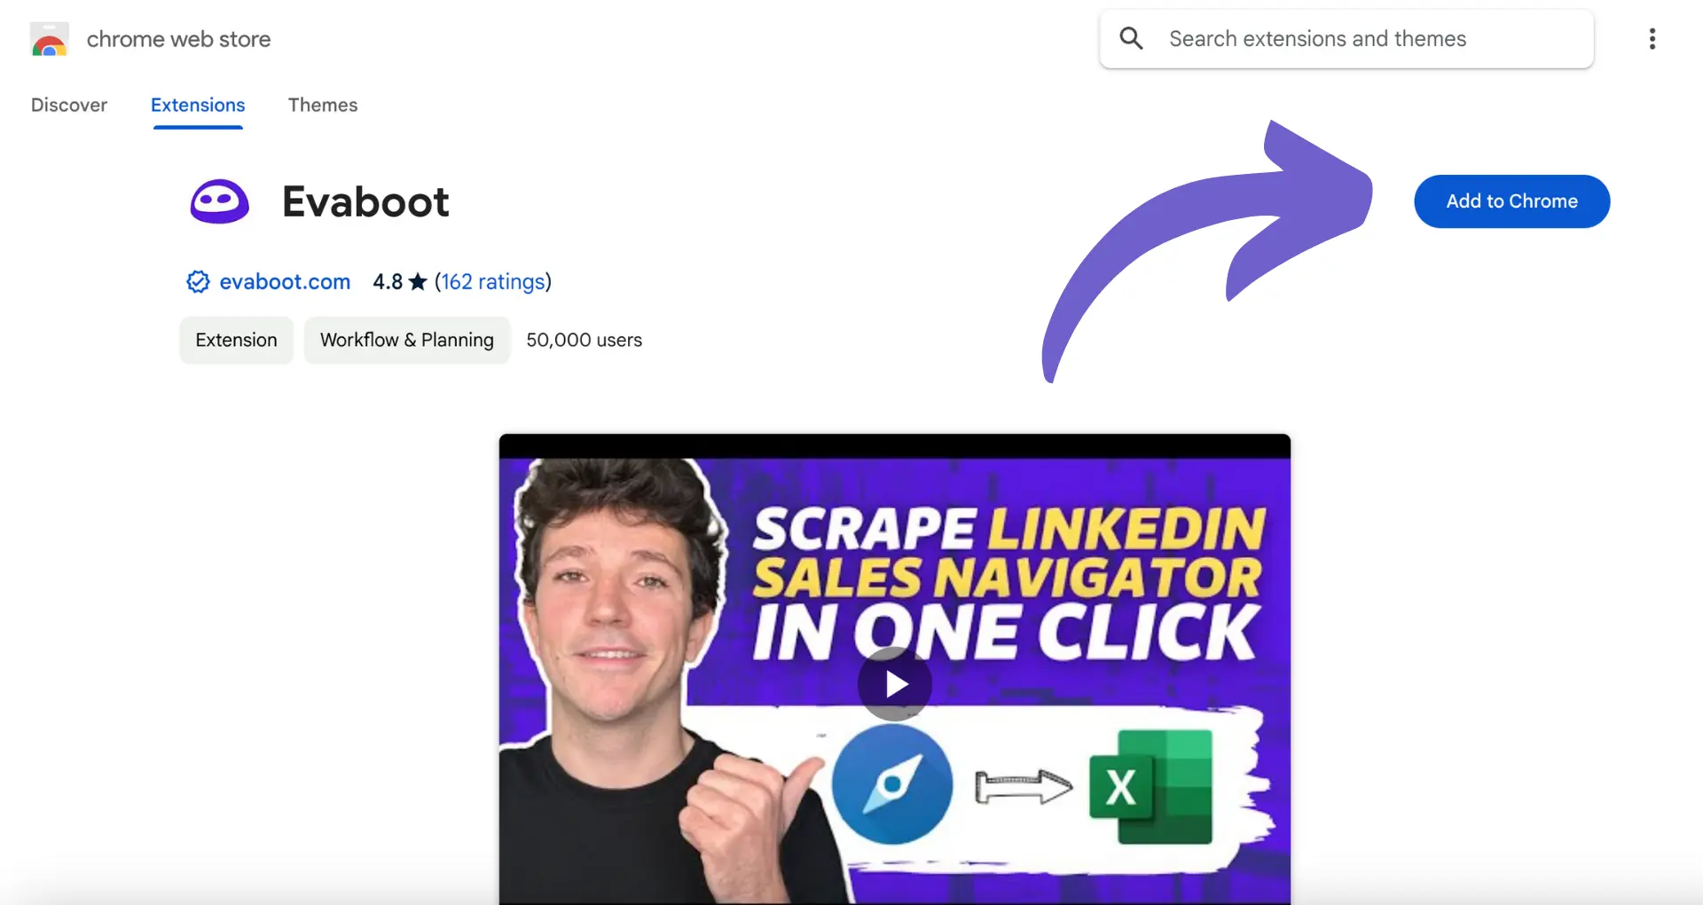Click the star rating icon
The width and height of the screenshot is (1703, 905).
point(418,282)
